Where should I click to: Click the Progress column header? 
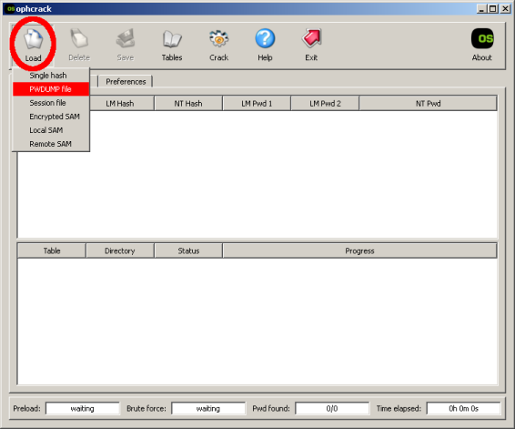[359, 250]
